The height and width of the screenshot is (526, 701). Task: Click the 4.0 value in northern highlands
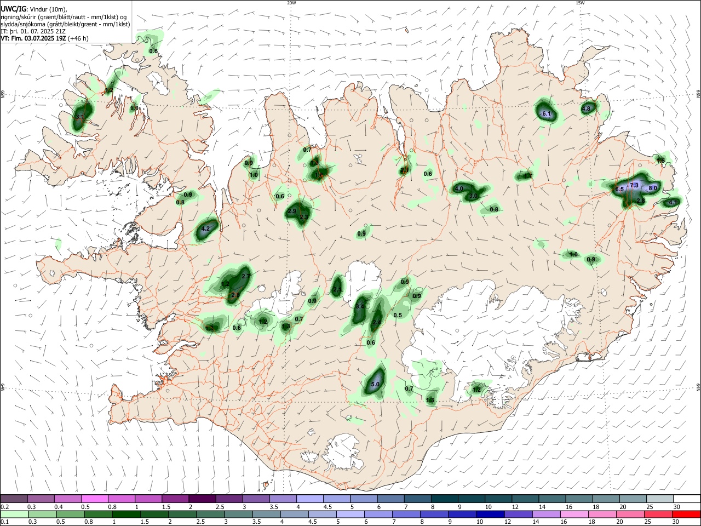coord(459,189)
